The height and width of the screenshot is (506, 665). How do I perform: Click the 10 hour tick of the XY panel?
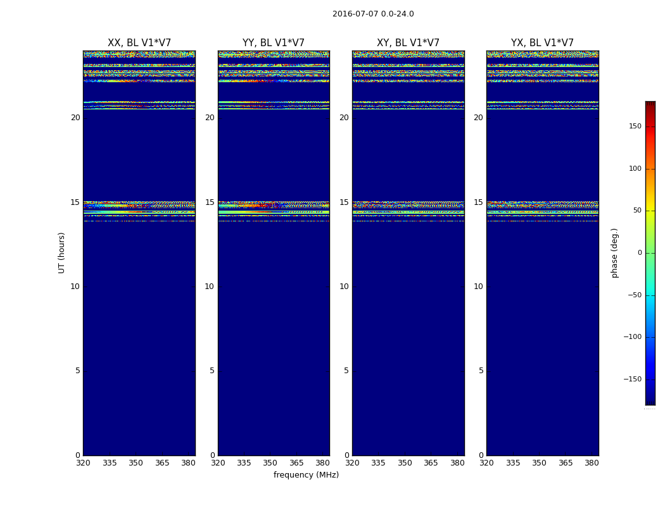(x=344, y=287)
